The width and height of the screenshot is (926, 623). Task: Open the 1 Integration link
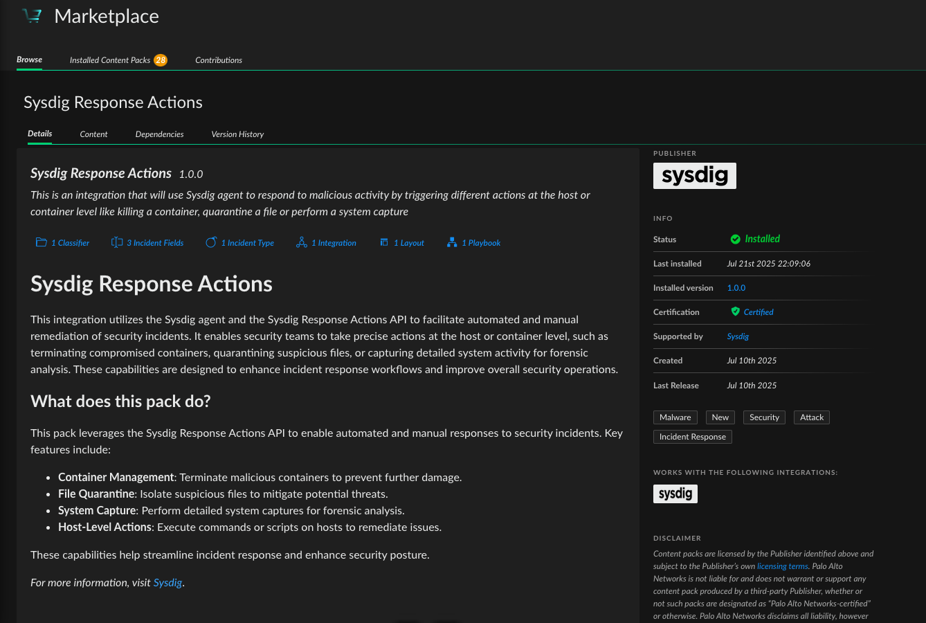pos(334,243)
